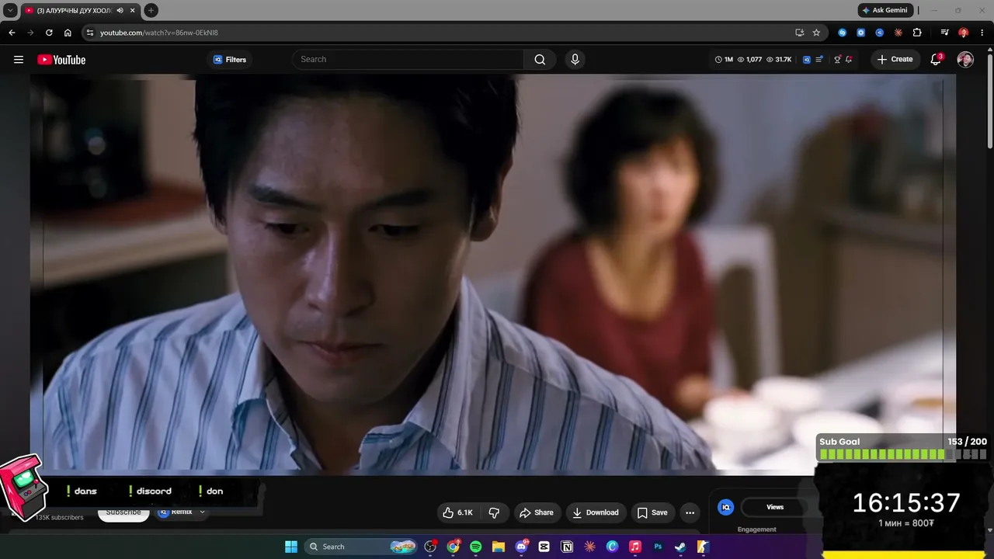Click the Windows taskbar Search box
Viewport: 994px width, 559px height.
click(x=361, y=547)
